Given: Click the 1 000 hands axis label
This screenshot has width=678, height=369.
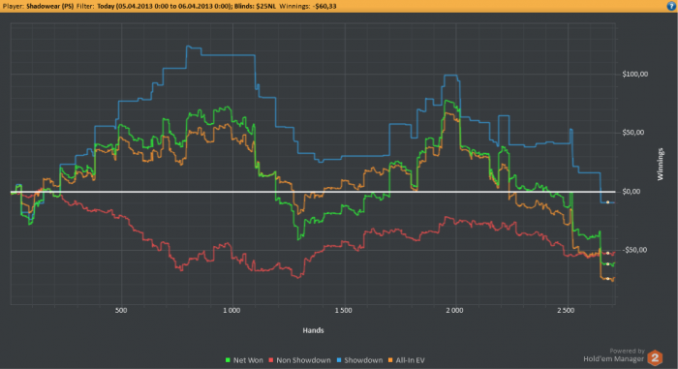Looking at the screenshot, I should coord(231,310).
